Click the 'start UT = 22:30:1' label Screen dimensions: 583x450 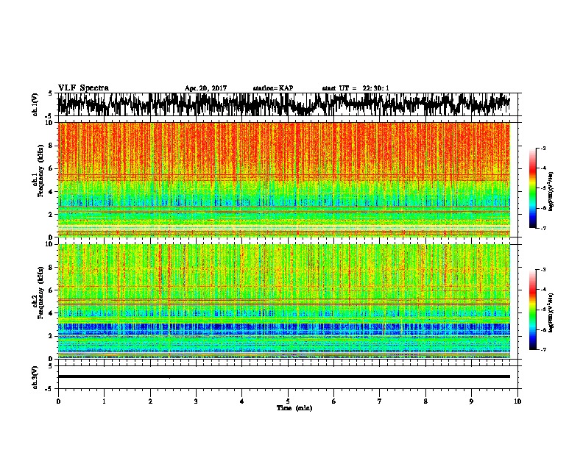pyautogui.click(x=356, y=88)
